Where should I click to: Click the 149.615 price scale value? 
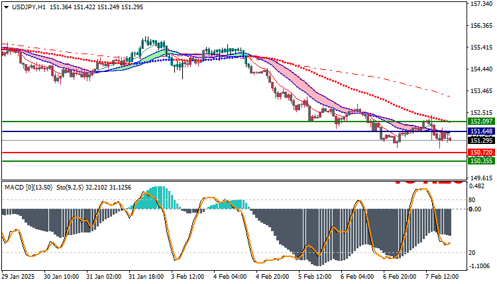(x=482, y=178)
